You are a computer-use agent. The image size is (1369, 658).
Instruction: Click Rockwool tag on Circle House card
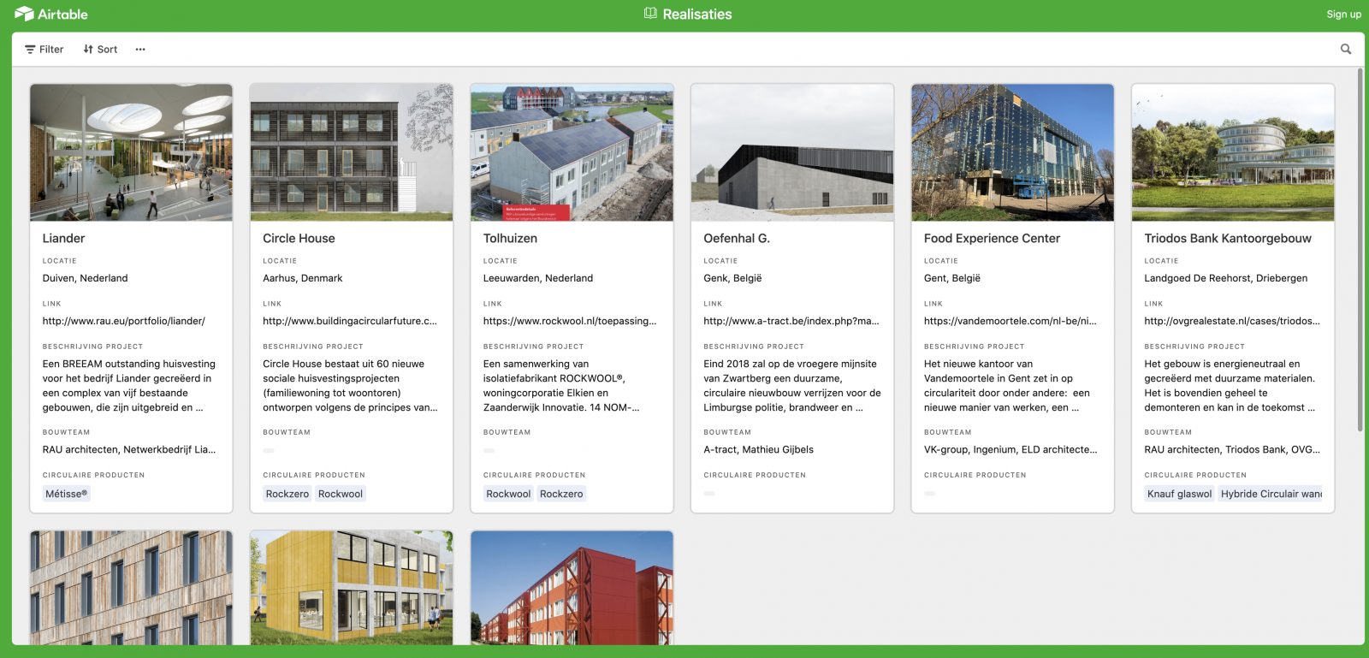point(341,494)
